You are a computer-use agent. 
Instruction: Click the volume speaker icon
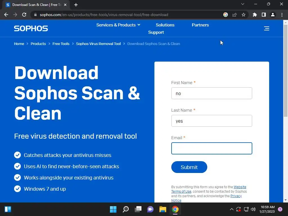point(253,209)
